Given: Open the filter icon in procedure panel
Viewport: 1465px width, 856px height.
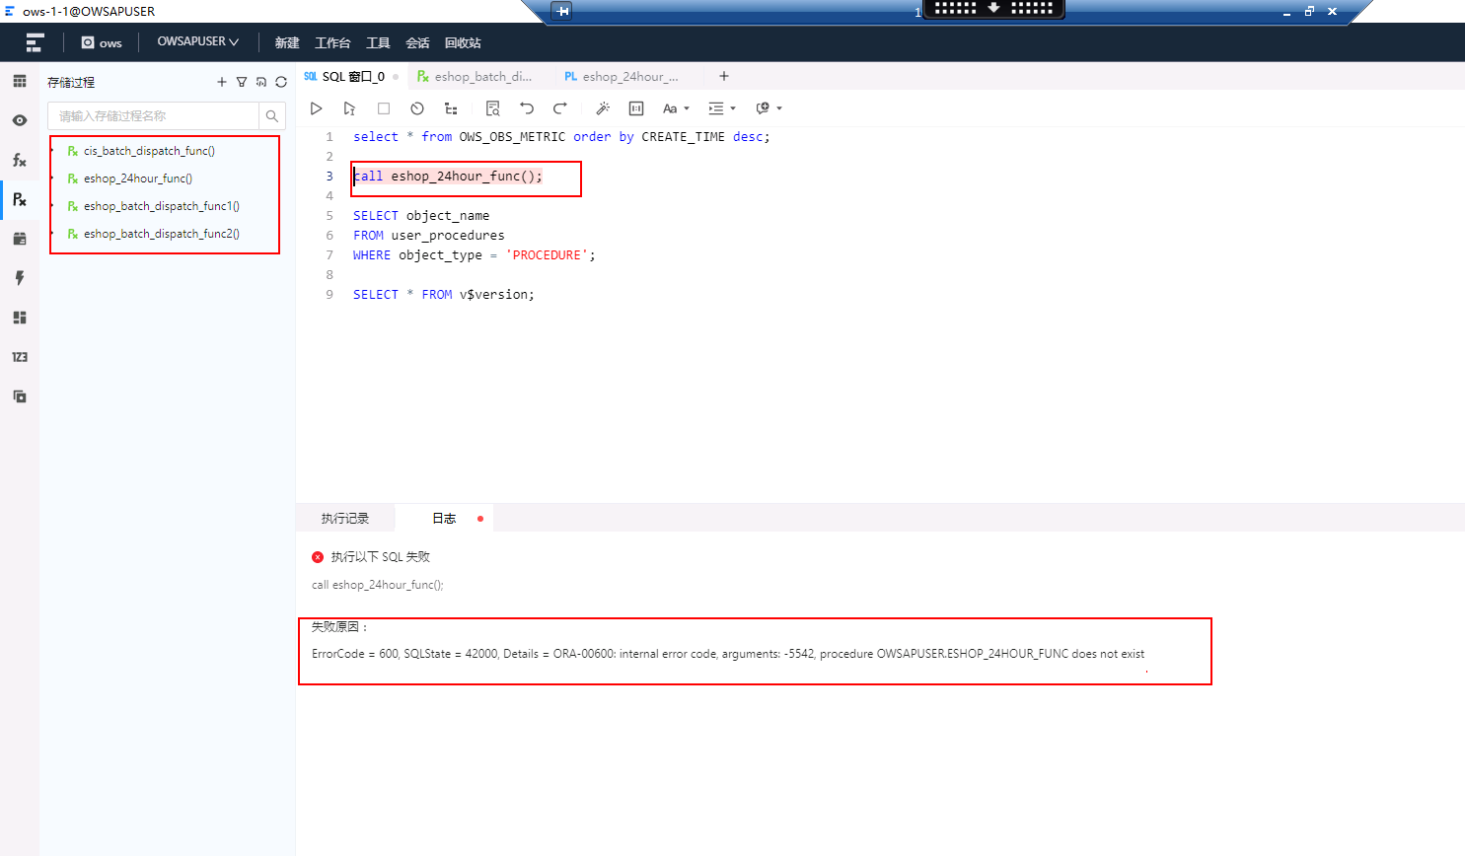Looking at the screenshot, I should click(242, 82).
